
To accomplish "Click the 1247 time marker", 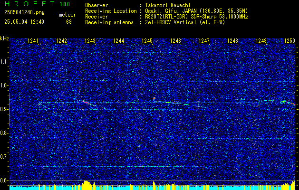I will click(x=204, y=41).
